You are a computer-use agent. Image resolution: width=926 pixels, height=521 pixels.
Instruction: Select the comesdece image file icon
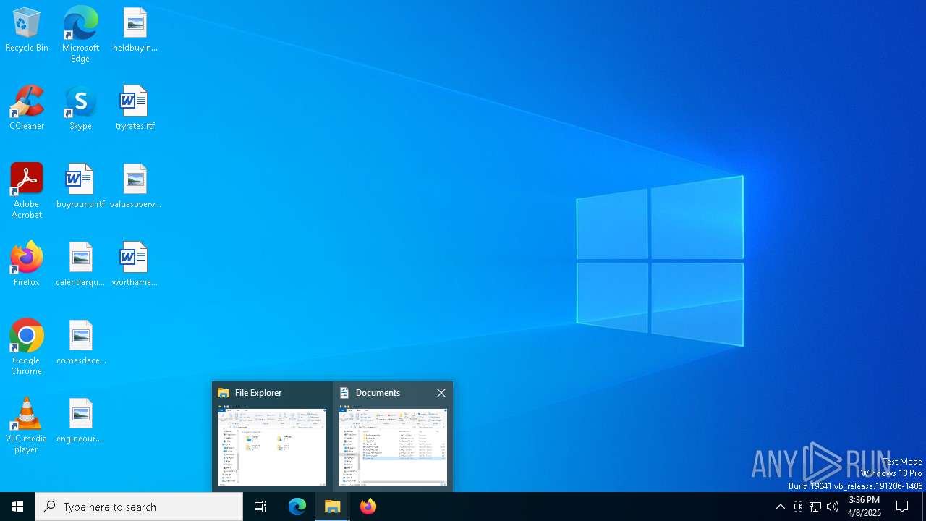click(80, 343)
